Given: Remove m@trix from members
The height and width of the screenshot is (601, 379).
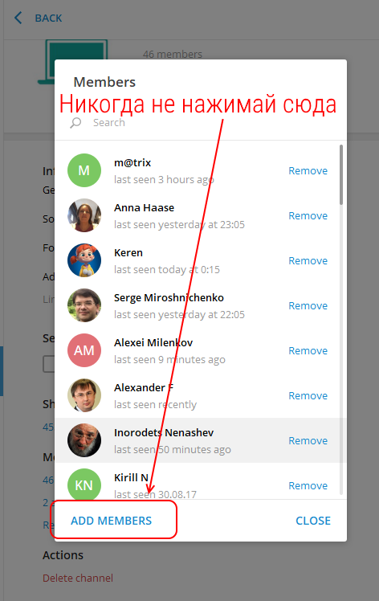Looking at the screenshot, I should pos(308,171).
